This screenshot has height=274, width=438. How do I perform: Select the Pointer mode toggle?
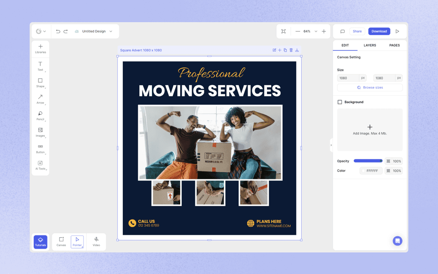(77, 241)
